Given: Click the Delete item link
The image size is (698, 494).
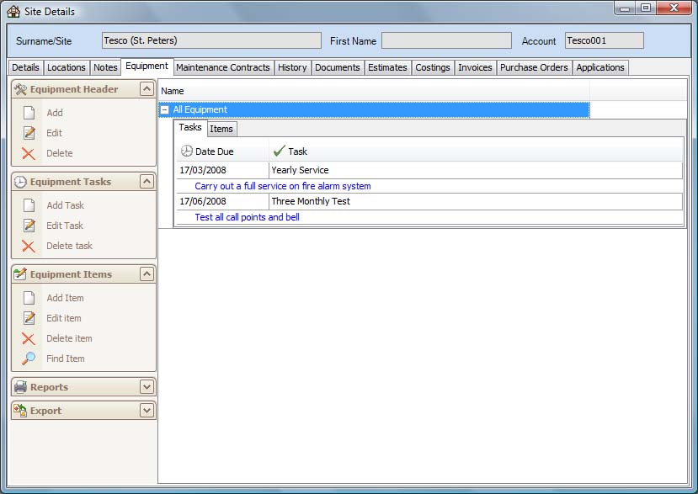Looking at the screenshot, I should pyautogui.click(x=69, y=338).
